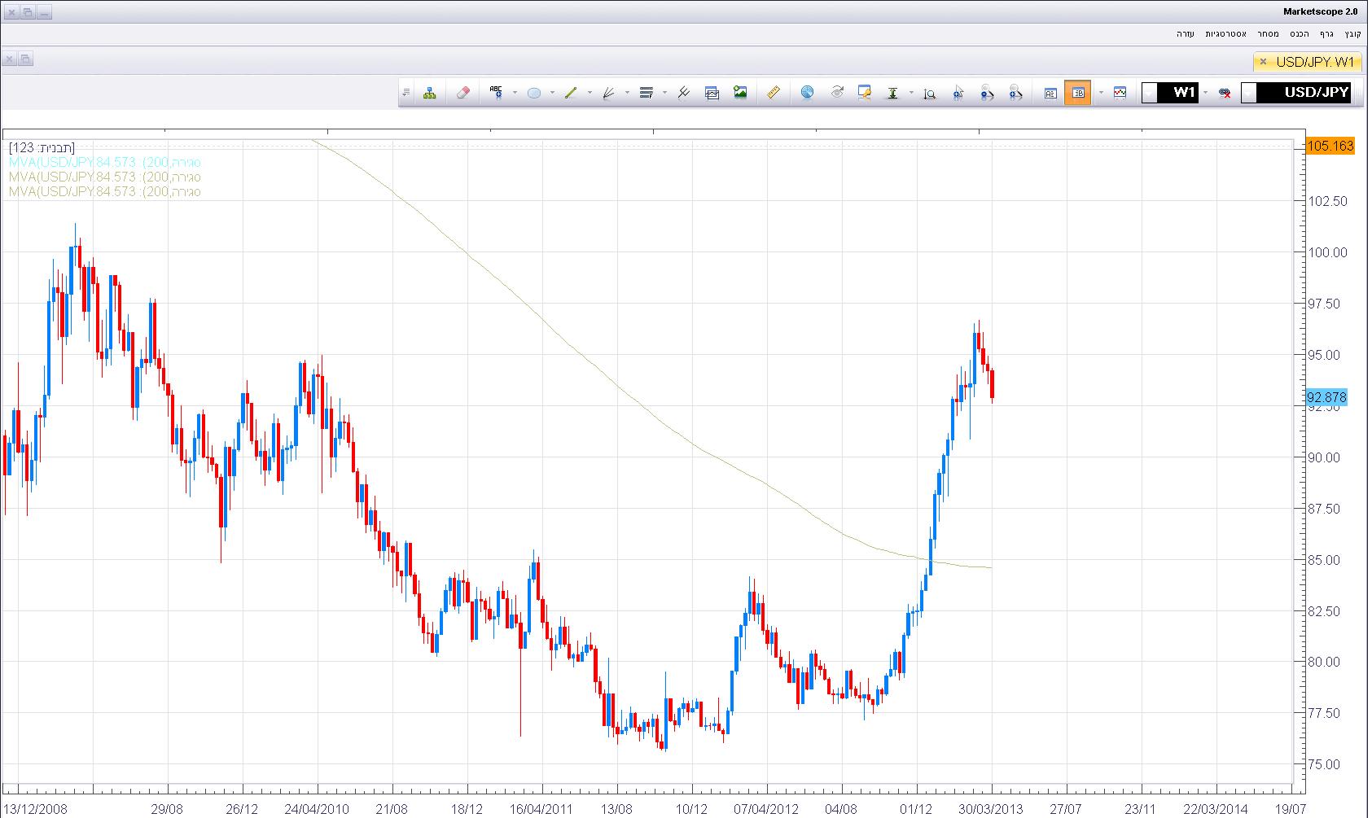Click the hierarchy structure toolbar icon
The image size is (1372, 818).
[x=429, y=93]
